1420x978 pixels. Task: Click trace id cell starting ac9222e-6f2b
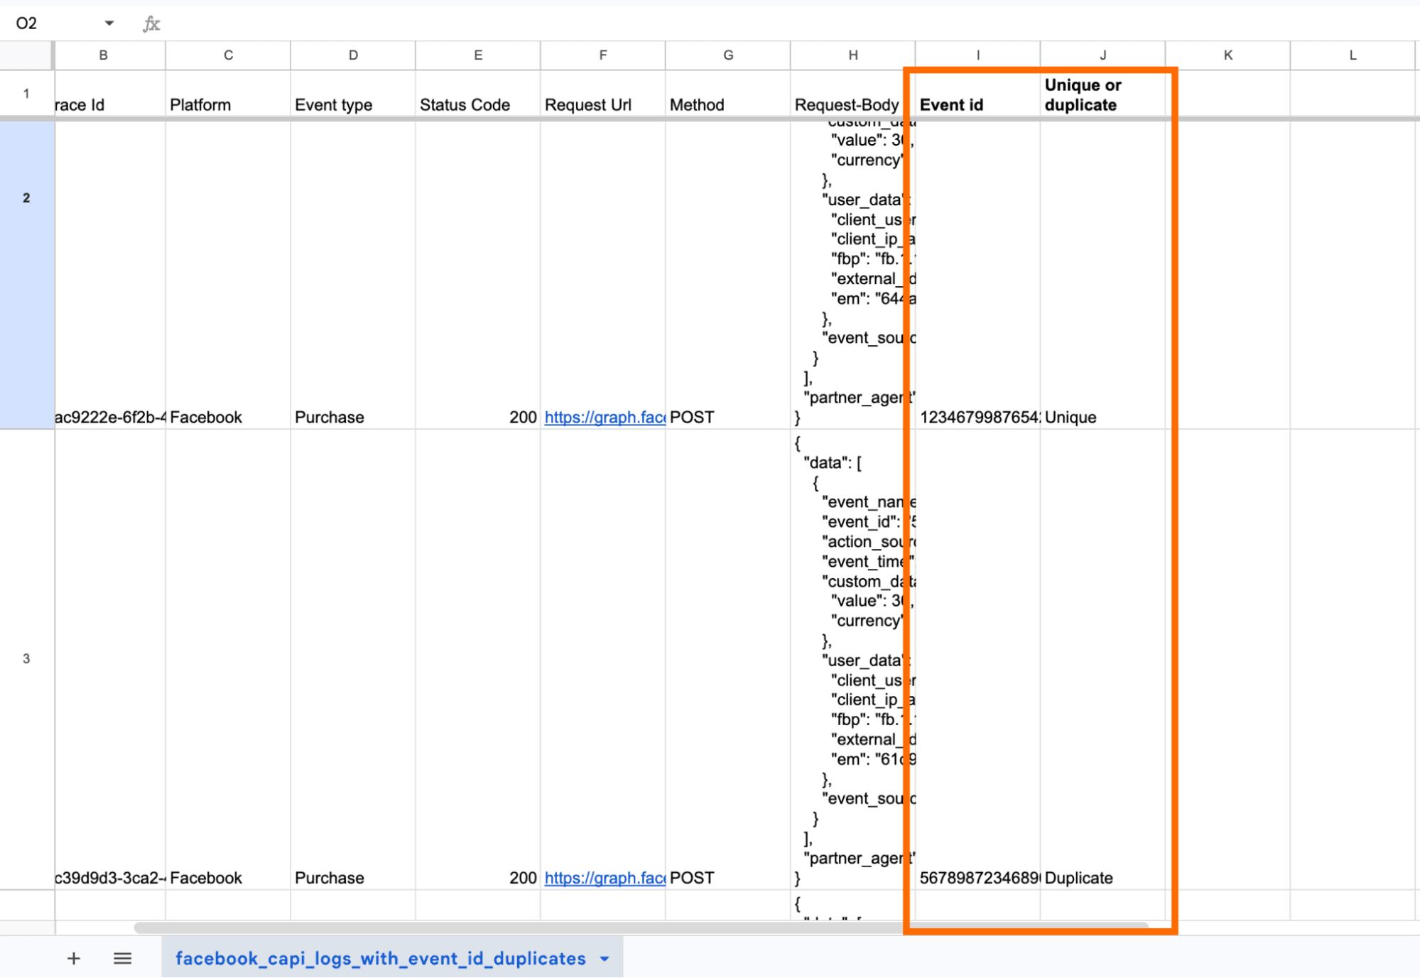tap(109, 274)
